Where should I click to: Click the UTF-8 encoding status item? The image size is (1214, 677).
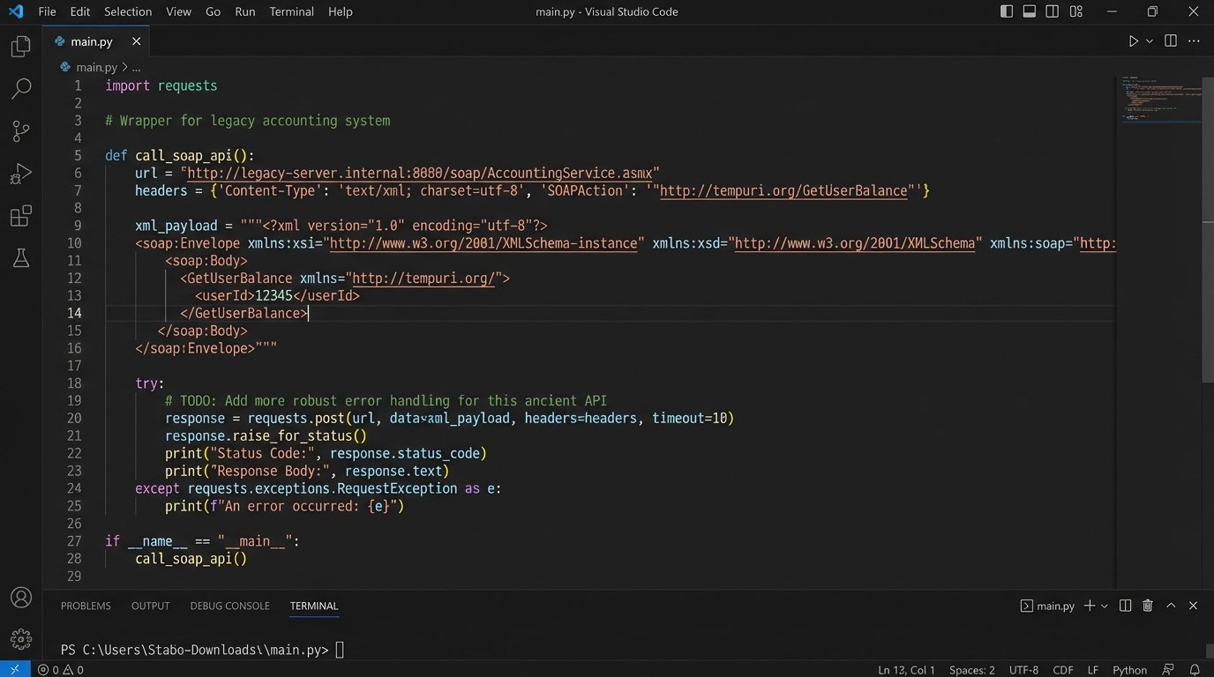coord(1023,670)
